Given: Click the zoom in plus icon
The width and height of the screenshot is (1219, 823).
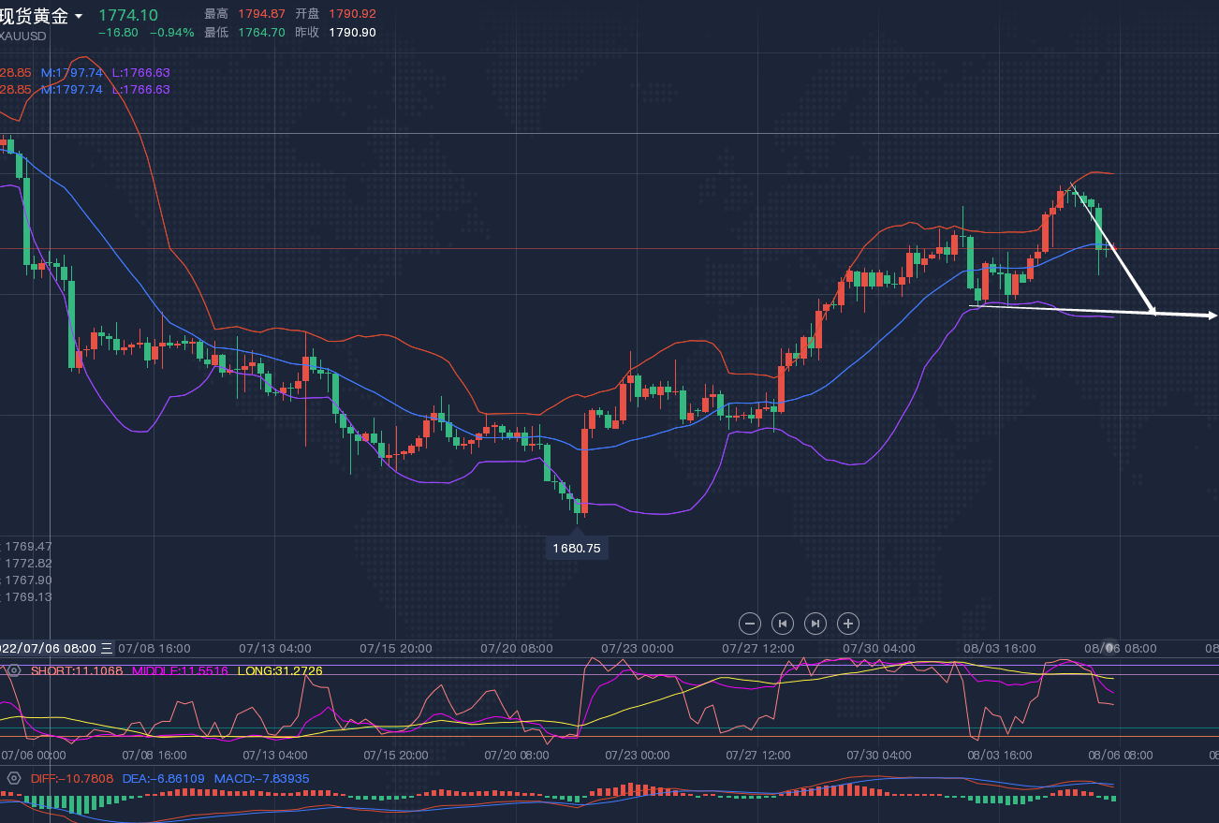Looking at the screenshot, I should point(847,624).
